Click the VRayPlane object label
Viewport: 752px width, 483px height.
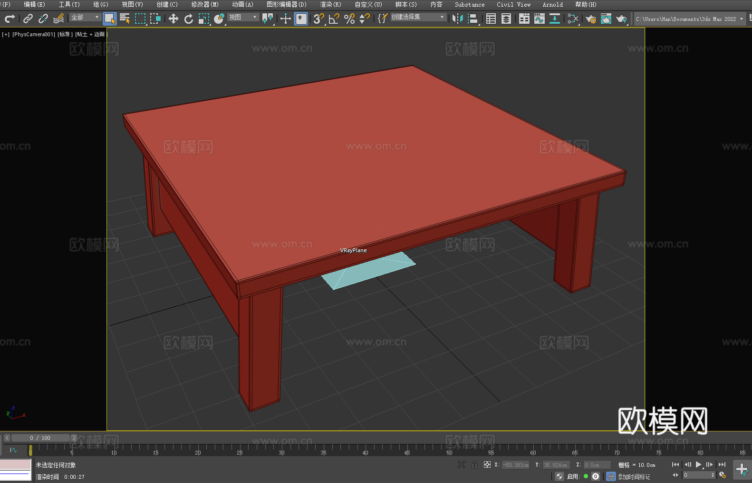[x=353, y=250]
